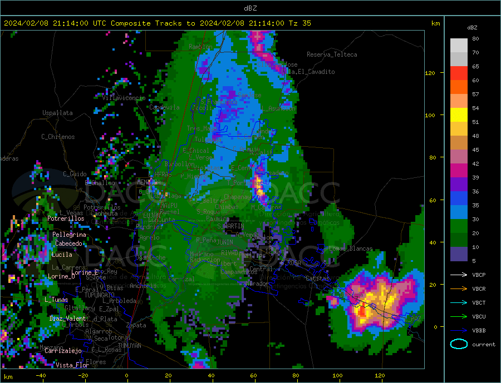Image resolution: width=501 pixels, height=383 pixels.
Task: Click '-40' tick on bottom axis
Action: [x=41, y=376]
